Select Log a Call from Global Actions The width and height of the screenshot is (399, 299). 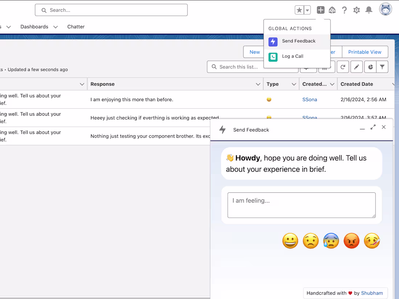(x=293, y=56)
